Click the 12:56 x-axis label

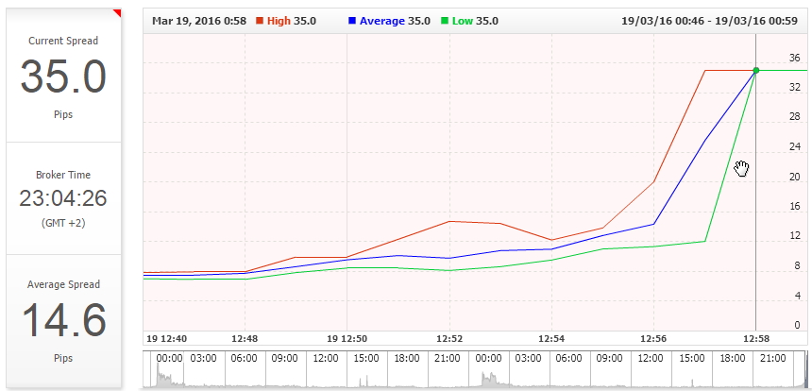point(654,339)
